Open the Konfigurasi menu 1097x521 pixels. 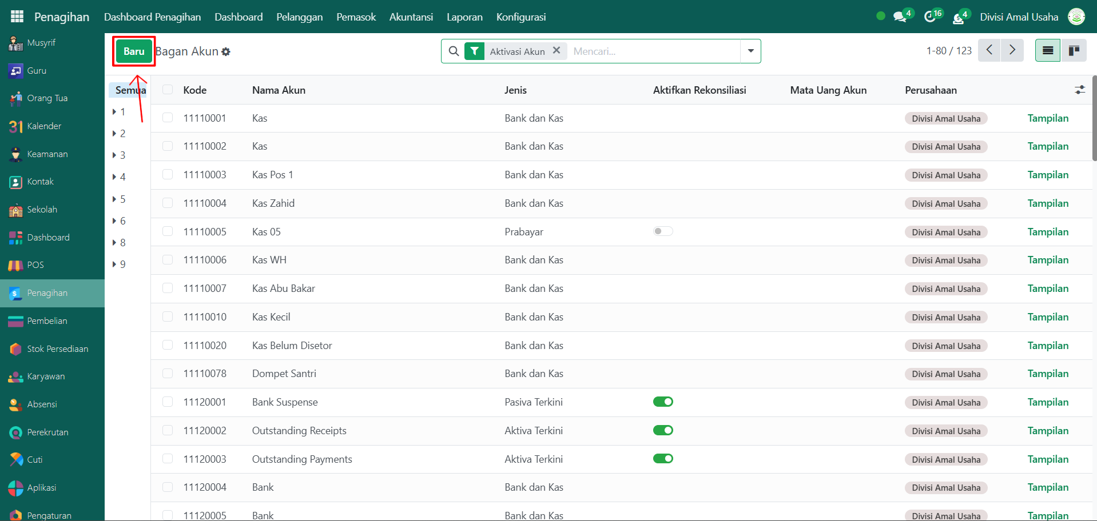click(520, 17)
